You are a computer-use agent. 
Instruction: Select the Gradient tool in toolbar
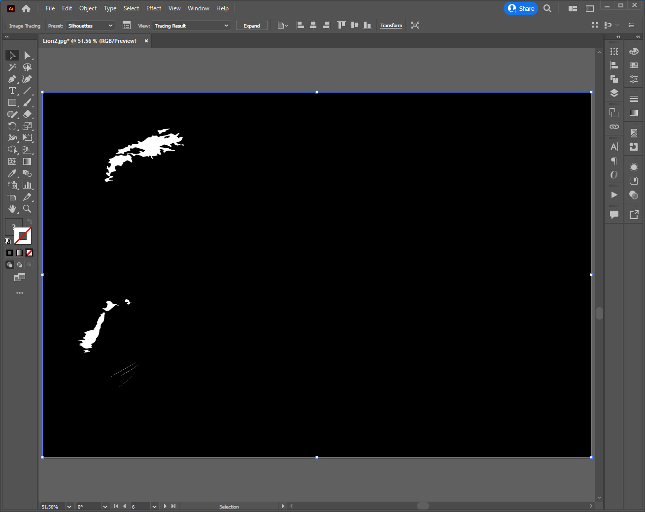28,161
